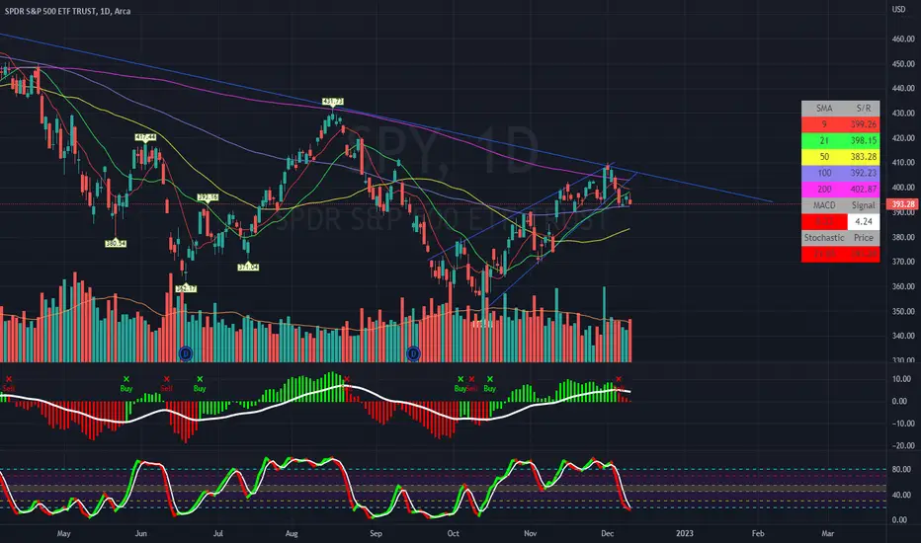Click the Price header cell in table

(x=864, y=238)
